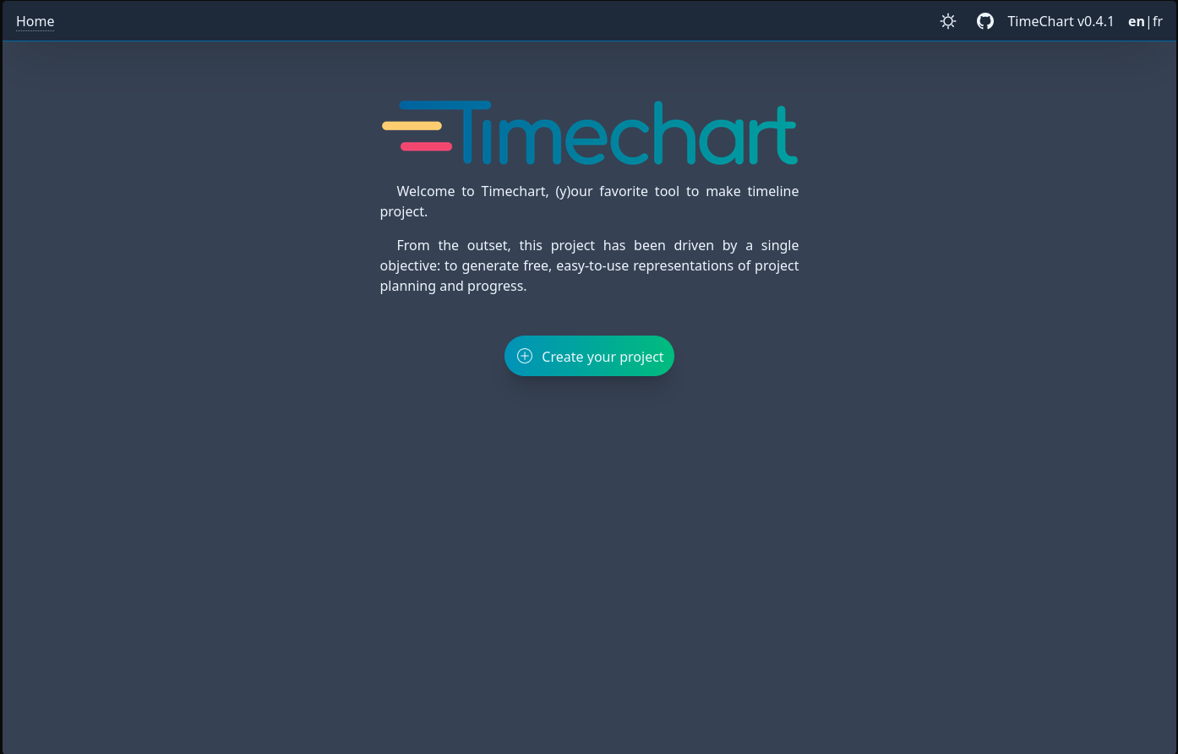Go to the Home link
This screenshot has width=1178, height=754.
pyautogui.click(x=35, y=21)
